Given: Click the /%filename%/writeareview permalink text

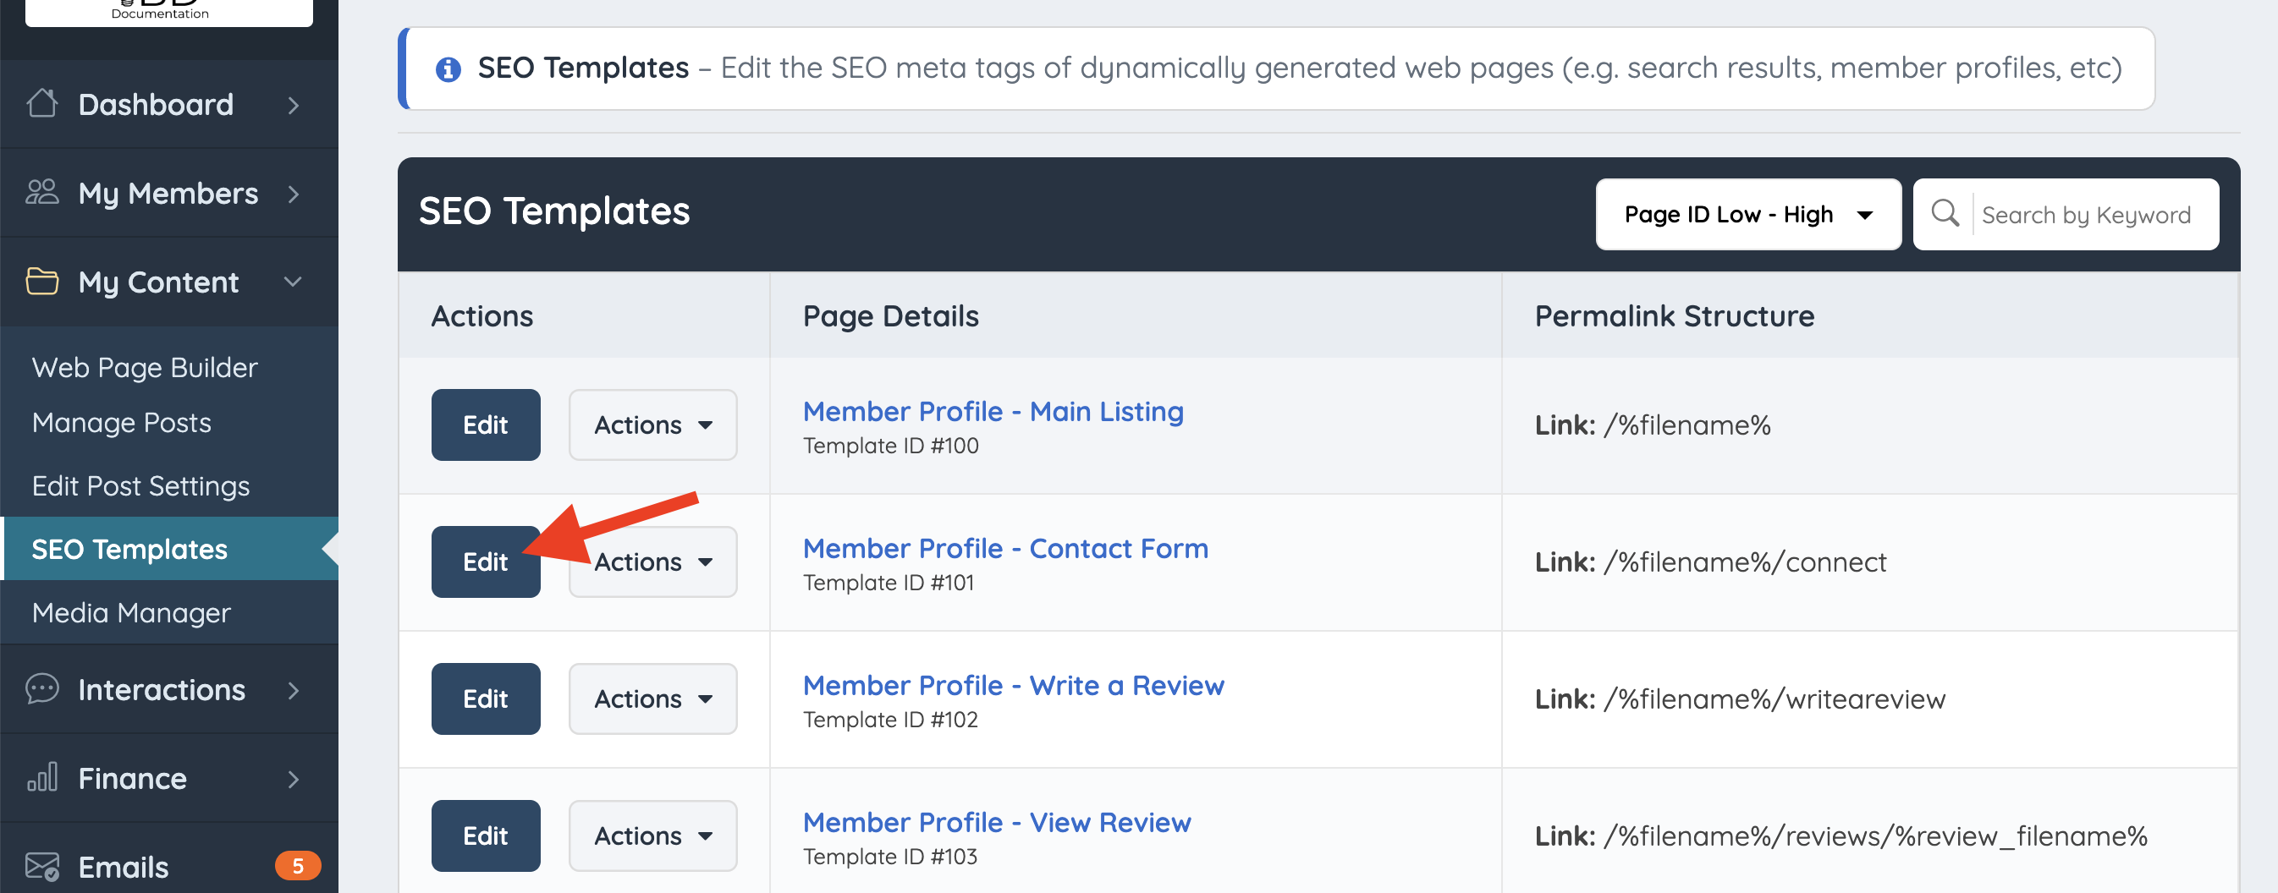Looking at the screenshot, I should [1775, 699].
